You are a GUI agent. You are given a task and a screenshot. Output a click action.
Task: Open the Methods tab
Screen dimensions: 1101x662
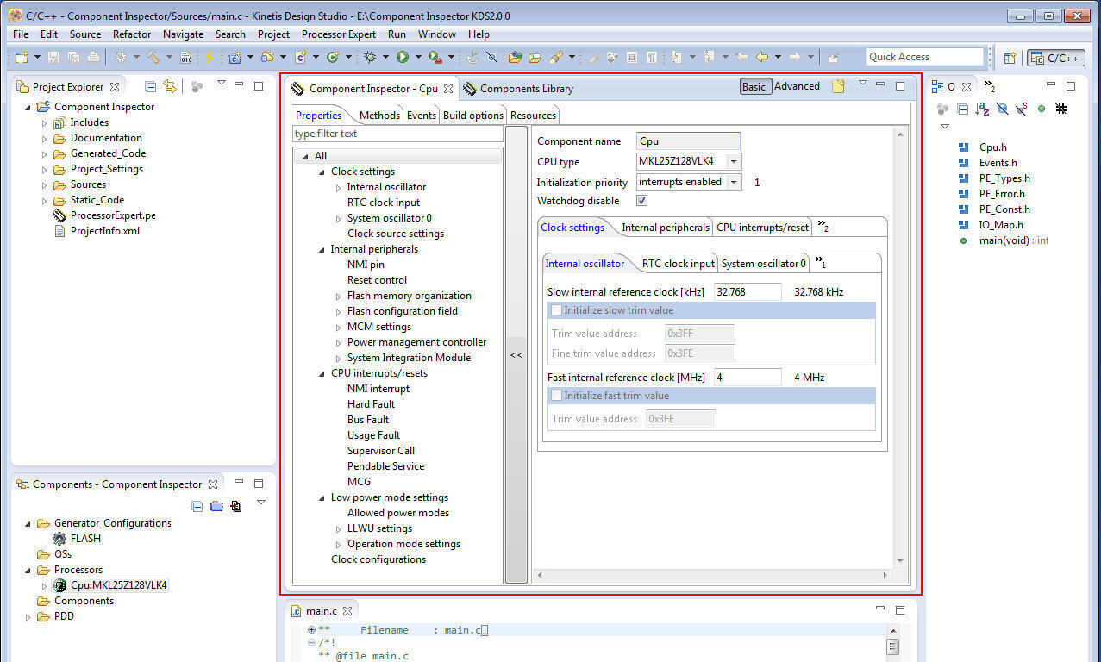pyautogui.click(x=379, y=115)
